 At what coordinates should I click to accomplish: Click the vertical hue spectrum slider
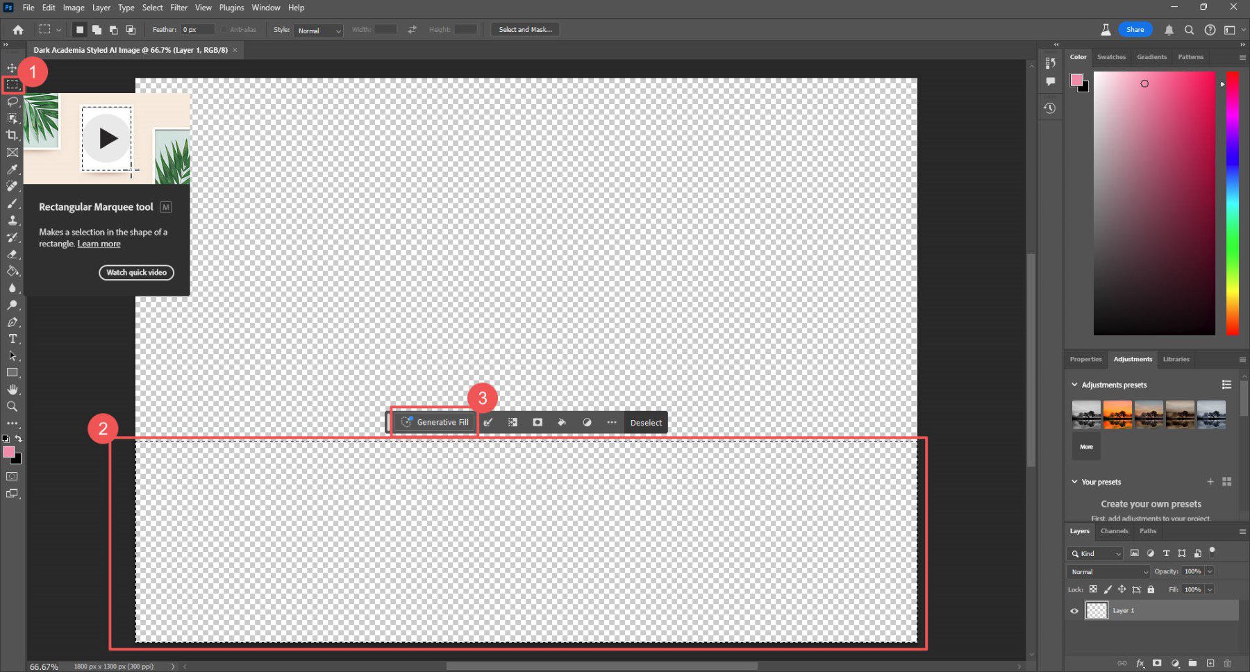coord(1232,203)
